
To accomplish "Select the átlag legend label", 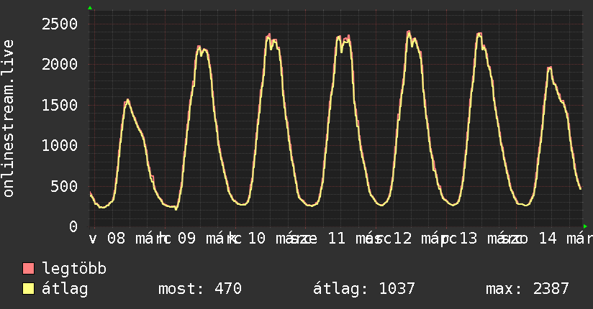I will click(x=65, y=289).
